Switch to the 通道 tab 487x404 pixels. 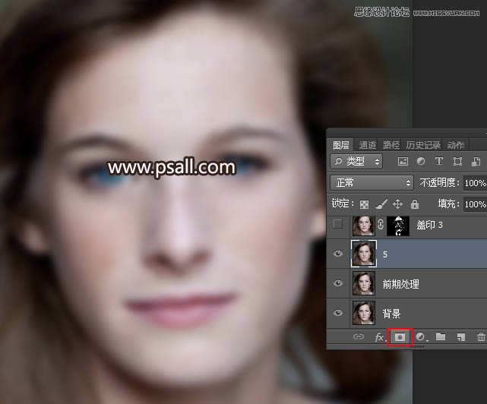pos(368,145)
